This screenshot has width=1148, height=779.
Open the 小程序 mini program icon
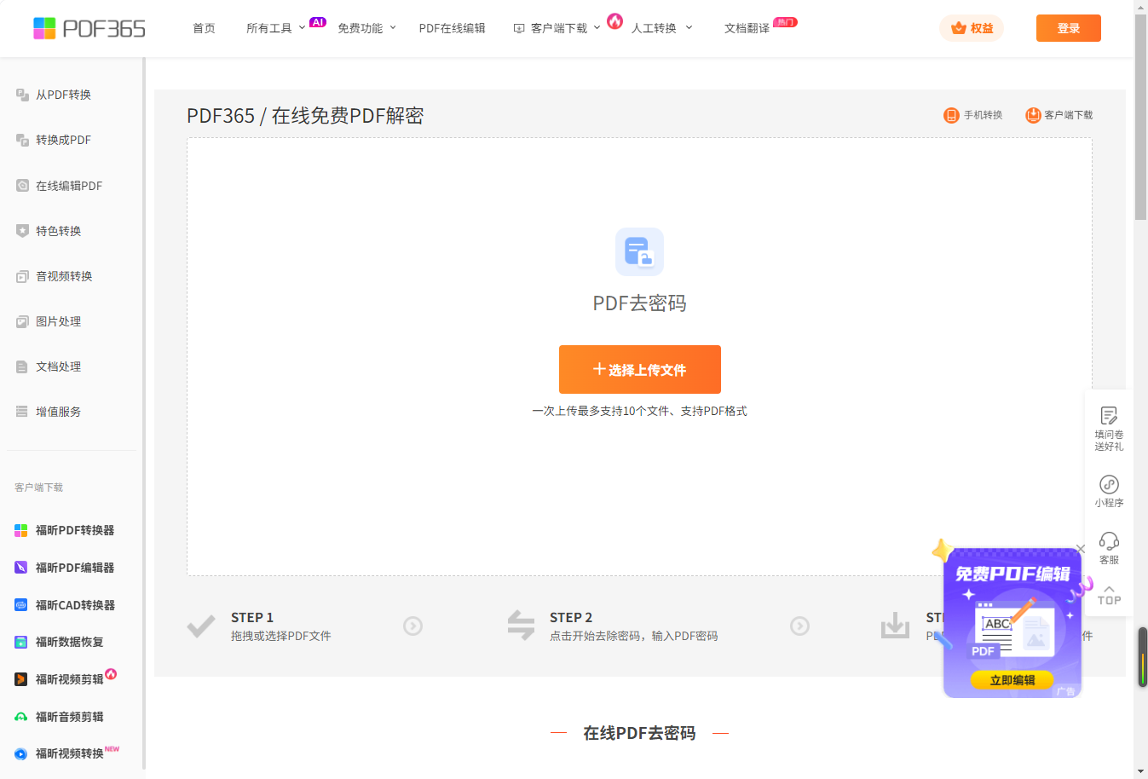(x=1109, y=485)
